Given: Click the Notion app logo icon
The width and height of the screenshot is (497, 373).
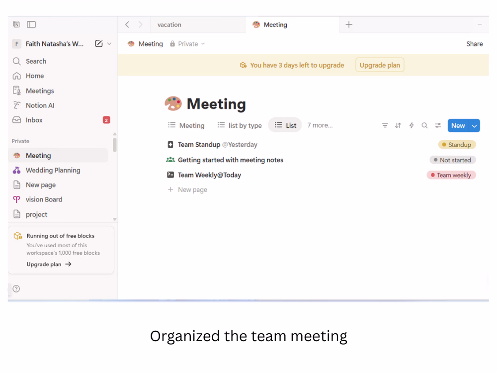Looking at the screenshot, I should 16,24.
